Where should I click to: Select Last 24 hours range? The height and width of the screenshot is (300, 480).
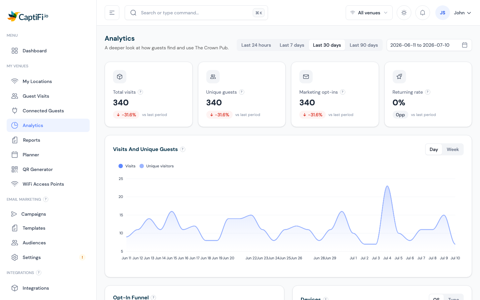[x=256, y=45]
